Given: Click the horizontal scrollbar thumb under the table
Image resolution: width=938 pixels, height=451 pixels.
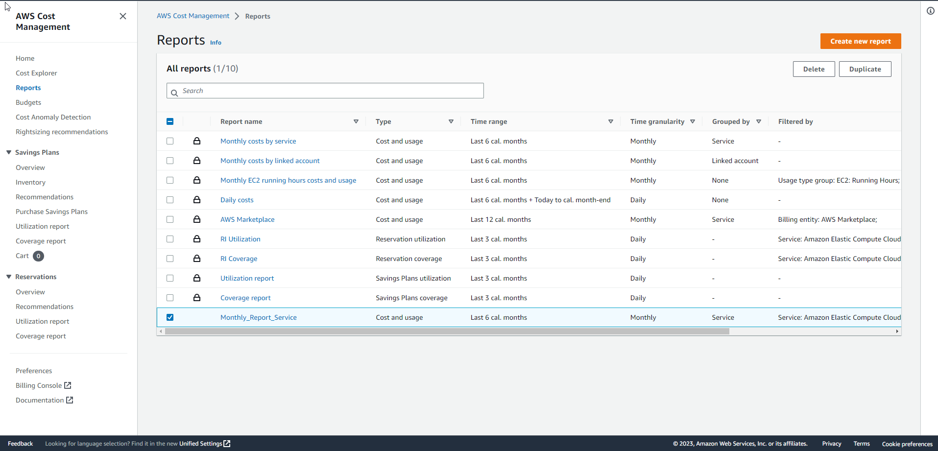Looking at the screenshot, I should (447, 332).
